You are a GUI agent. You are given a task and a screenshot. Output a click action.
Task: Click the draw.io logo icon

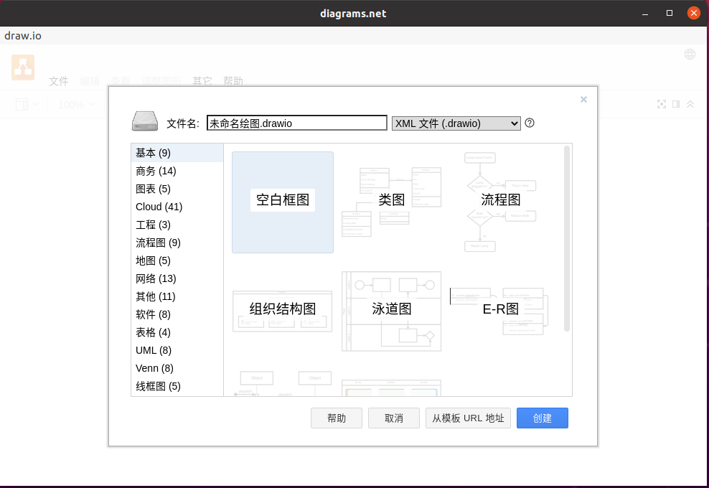click(x=23, y=67)
